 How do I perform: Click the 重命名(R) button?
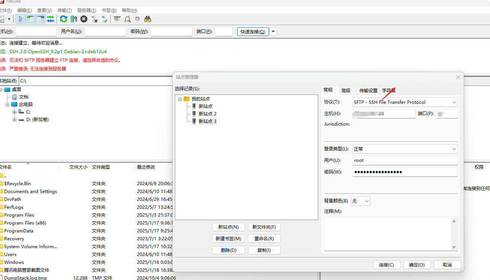click(x=264, y=239)
